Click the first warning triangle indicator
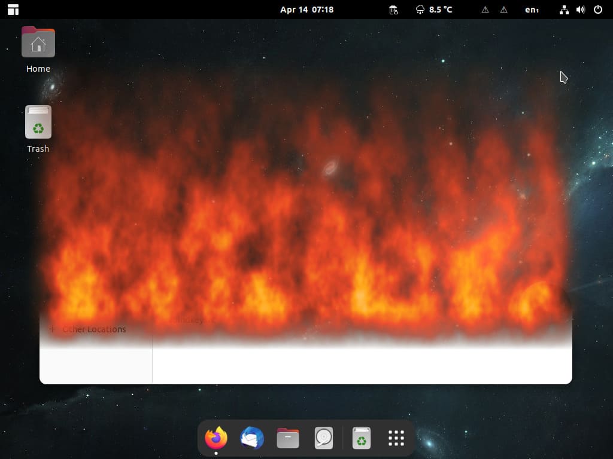This screenshot has height=459, width=613. pos(485,10)
